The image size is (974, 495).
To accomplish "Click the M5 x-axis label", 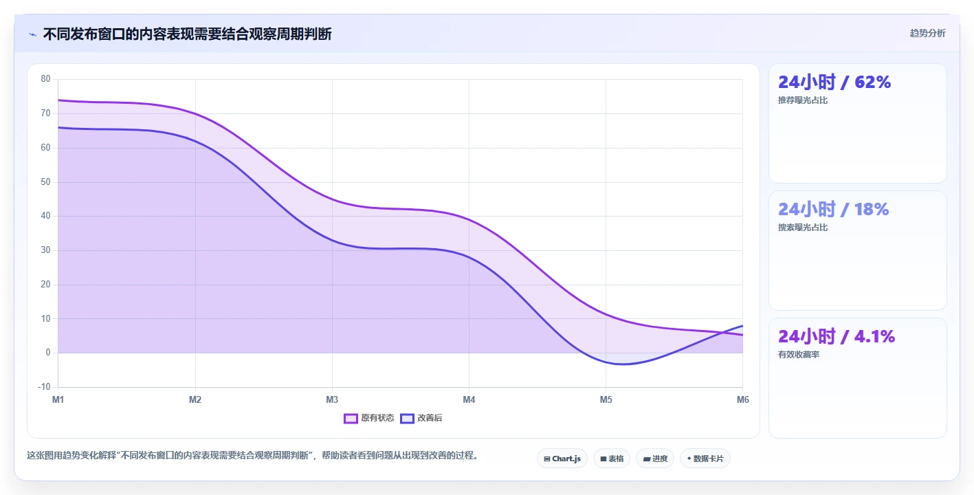I will [606, 399].
